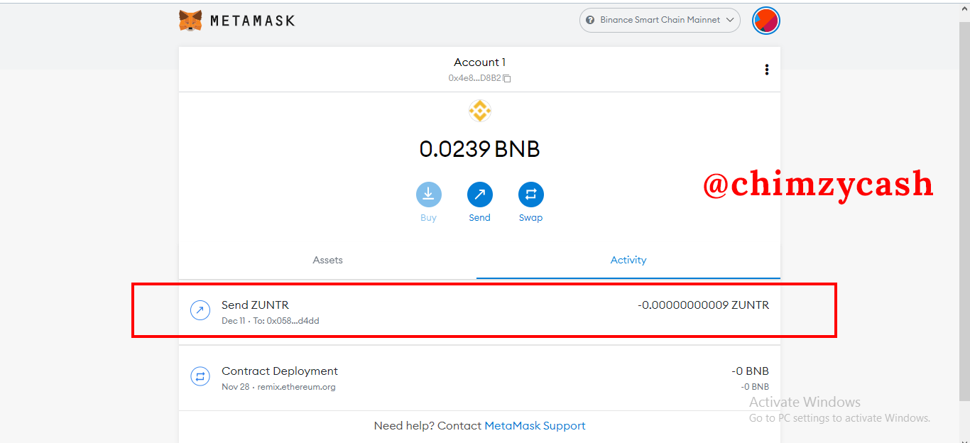
Task: Open the Binance Smart Chain Mainnet network dropdown
Action: click(660, 20)
